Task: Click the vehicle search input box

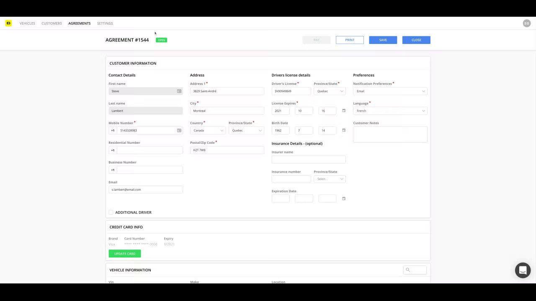Action: 415,270
